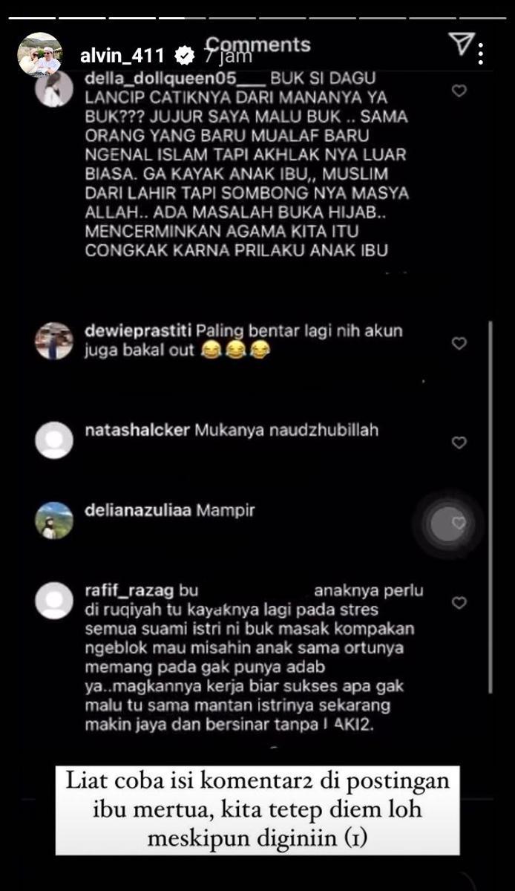The height and width of the screenshot is (891, 515).
Task: Tap rafif_razag's default avatar icon
Action: (54, 601)
